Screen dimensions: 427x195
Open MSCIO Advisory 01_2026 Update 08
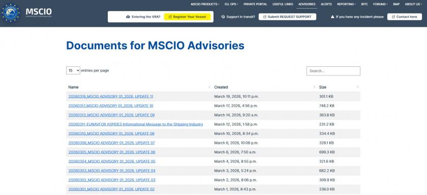[111, 133]
